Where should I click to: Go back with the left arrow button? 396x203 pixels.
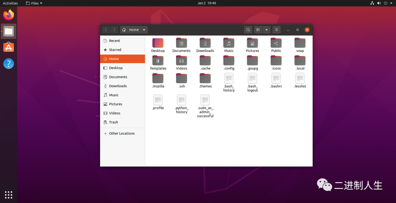[106, 30]
